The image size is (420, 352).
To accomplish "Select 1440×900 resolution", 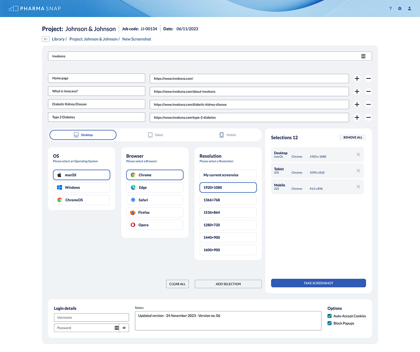I will (x=228, y=238).
